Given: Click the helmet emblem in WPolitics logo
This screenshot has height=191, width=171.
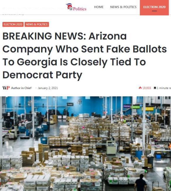Looking at the screenshot, I should click(69, 6).
